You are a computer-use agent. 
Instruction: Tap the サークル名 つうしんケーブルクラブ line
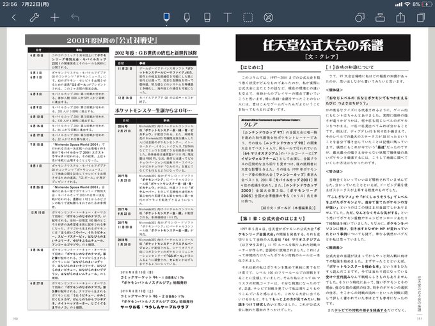(x=155, y=307)
